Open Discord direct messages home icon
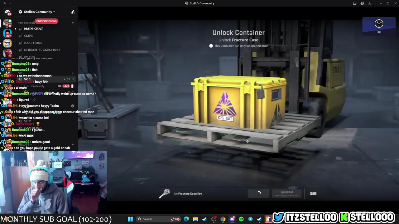Image resolution: width=399 pixels, height=224 pixels. [x=7, y=12]
